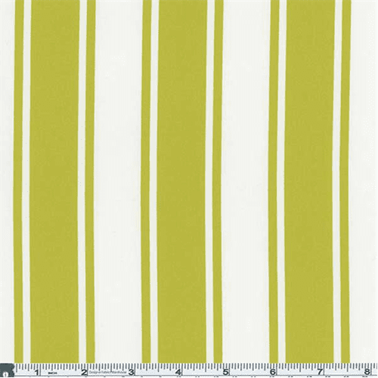Click the 'INCH' label on the ruler

[52, 373]
